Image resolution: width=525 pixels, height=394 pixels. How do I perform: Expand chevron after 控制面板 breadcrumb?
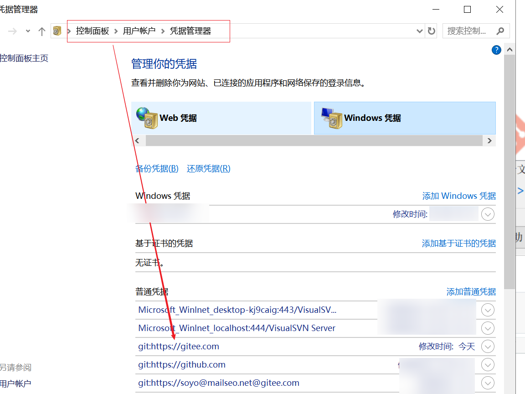coord(116,31)
